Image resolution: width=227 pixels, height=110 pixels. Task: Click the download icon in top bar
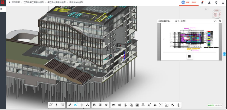(x=209, y=2)
